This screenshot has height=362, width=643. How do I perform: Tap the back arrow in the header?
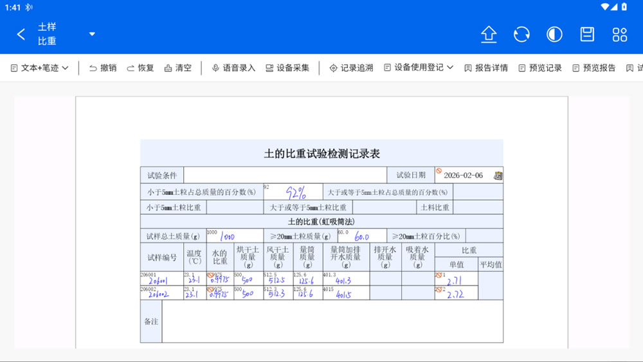tap(21, 35)
